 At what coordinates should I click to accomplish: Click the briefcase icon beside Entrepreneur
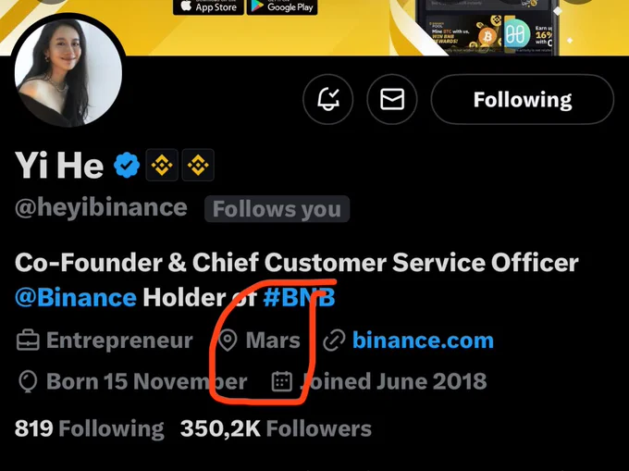28,341
